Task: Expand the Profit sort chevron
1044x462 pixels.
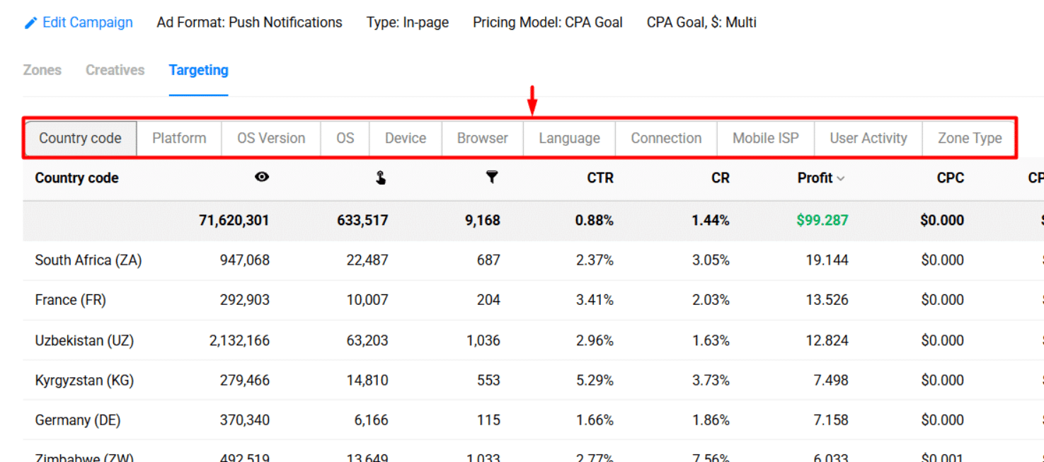Action: 841,179
